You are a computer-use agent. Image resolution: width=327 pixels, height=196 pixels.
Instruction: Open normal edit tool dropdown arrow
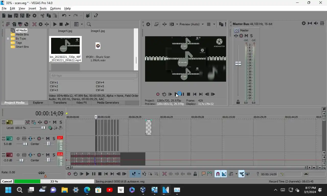139,174
